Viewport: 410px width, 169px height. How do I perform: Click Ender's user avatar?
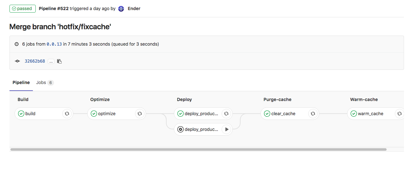(121, 9)
